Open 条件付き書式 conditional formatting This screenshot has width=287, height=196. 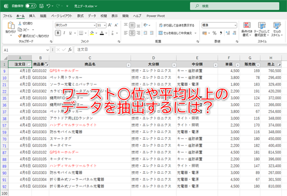click(247, 29)
